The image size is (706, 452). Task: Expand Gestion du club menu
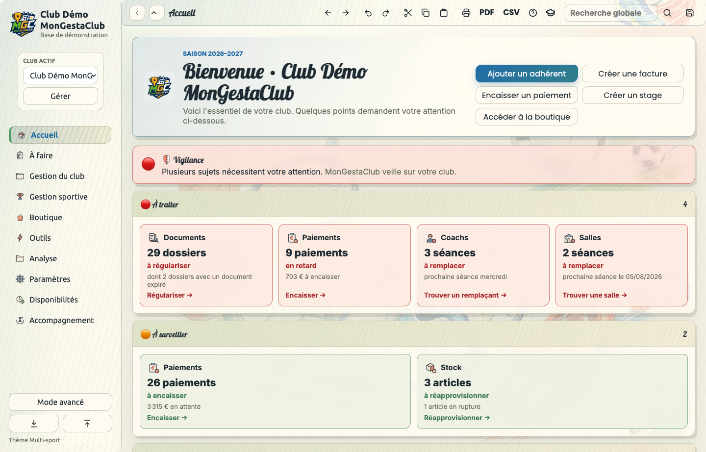(60, 176)
